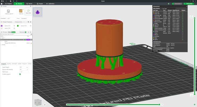
Task: Open the process compare presets icon
Action: coord(28,32)
